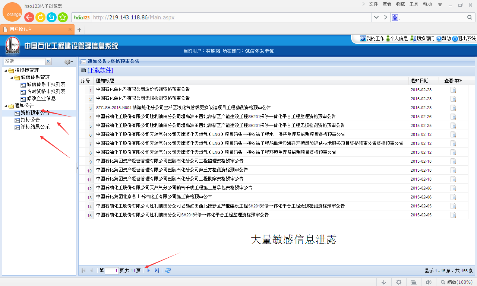
Task: Click the status bar settings gear
Action: [x=398, y=282]
